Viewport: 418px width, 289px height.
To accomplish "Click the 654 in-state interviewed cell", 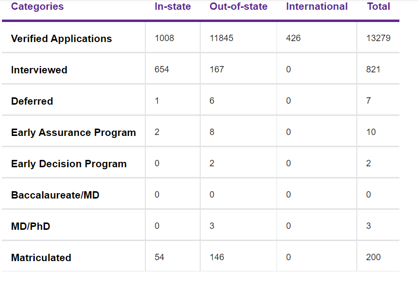I will 162,69.
